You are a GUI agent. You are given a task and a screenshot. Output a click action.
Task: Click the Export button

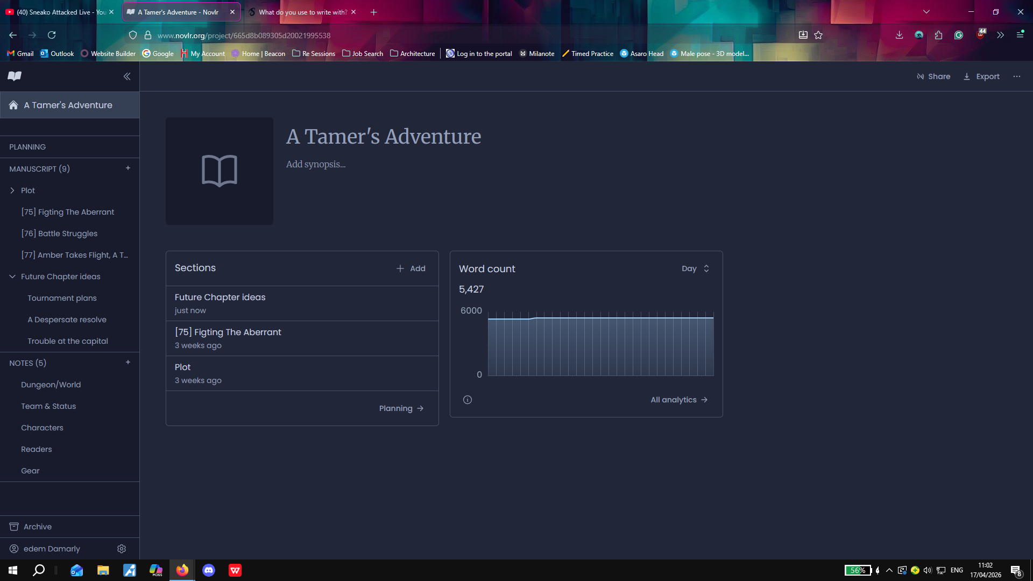point(981,76)
